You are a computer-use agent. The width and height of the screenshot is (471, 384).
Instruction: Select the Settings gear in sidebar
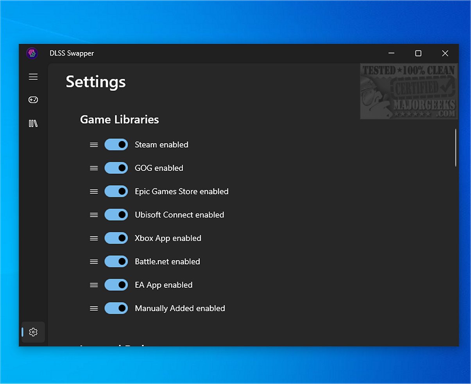coord(33,332)
